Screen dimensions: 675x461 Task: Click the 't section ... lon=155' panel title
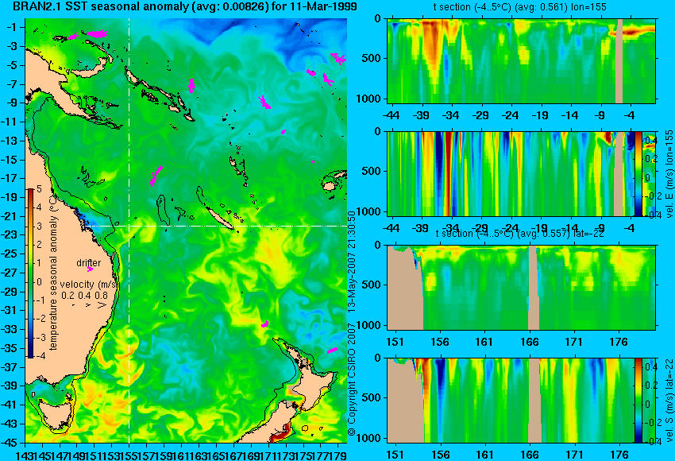[520, 7]
